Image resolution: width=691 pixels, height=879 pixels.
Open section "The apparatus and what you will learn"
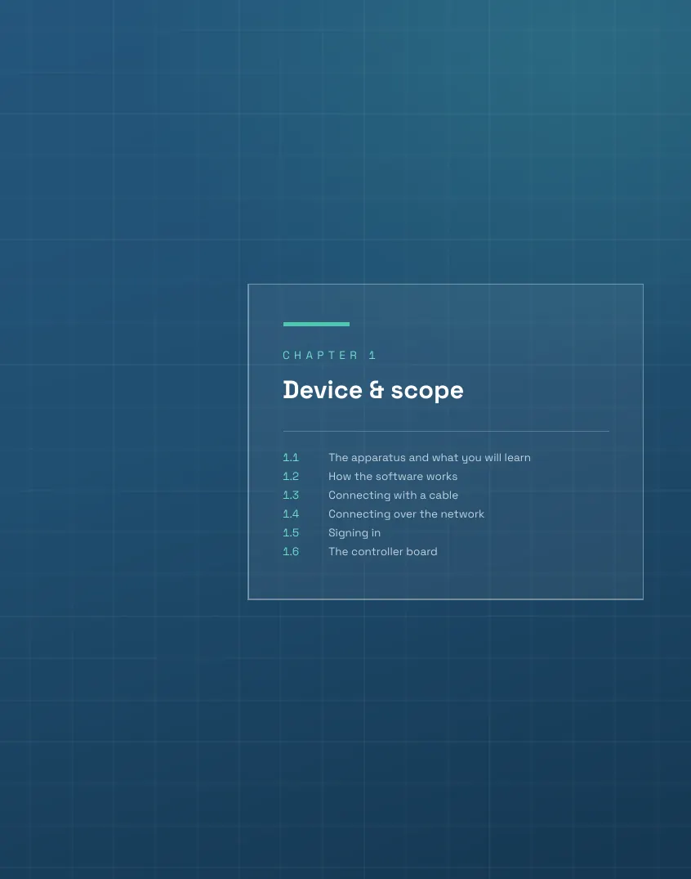click(429, 457)
